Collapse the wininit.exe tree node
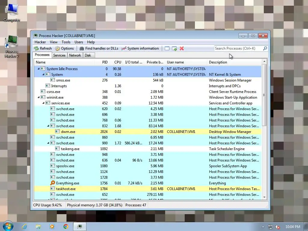The image size is (308, 231). click(x=38, y=97)
